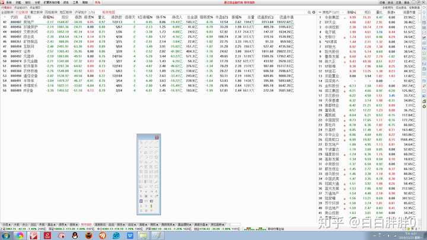Expand 其它品种▲ bottom tab menu
The width and height of the screenshot is (427, 240).
217,225
